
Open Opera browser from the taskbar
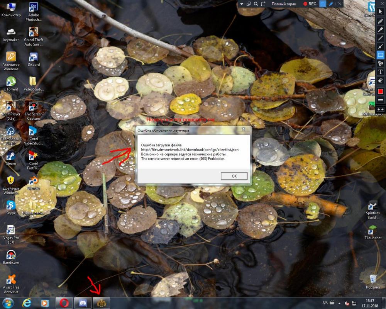[64, 303]
